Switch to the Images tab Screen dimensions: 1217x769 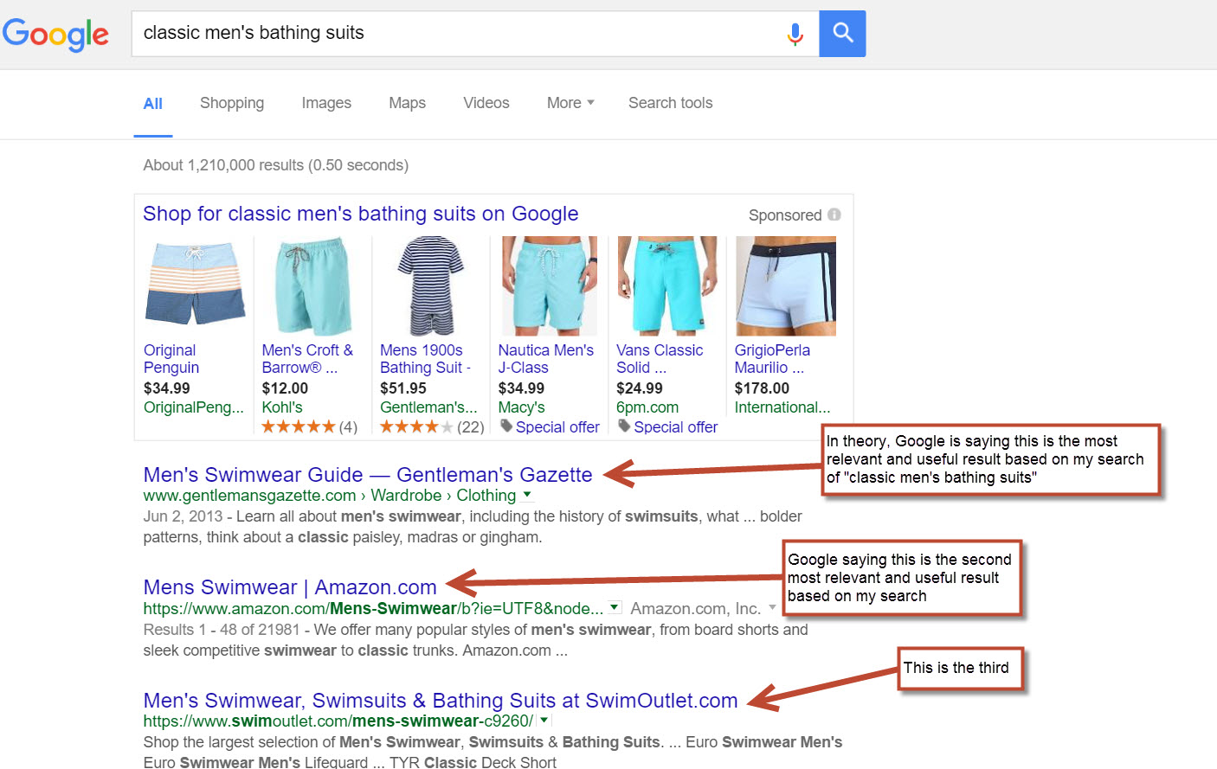326,103
